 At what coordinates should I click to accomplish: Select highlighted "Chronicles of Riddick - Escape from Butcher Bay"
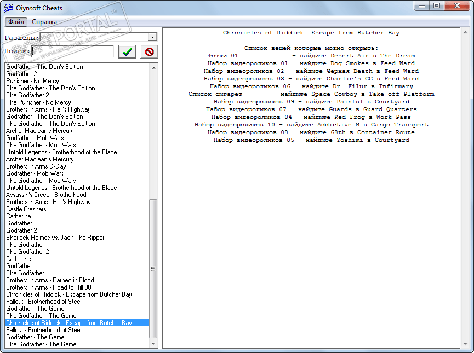pyautogui.click(x=77, y=323)
